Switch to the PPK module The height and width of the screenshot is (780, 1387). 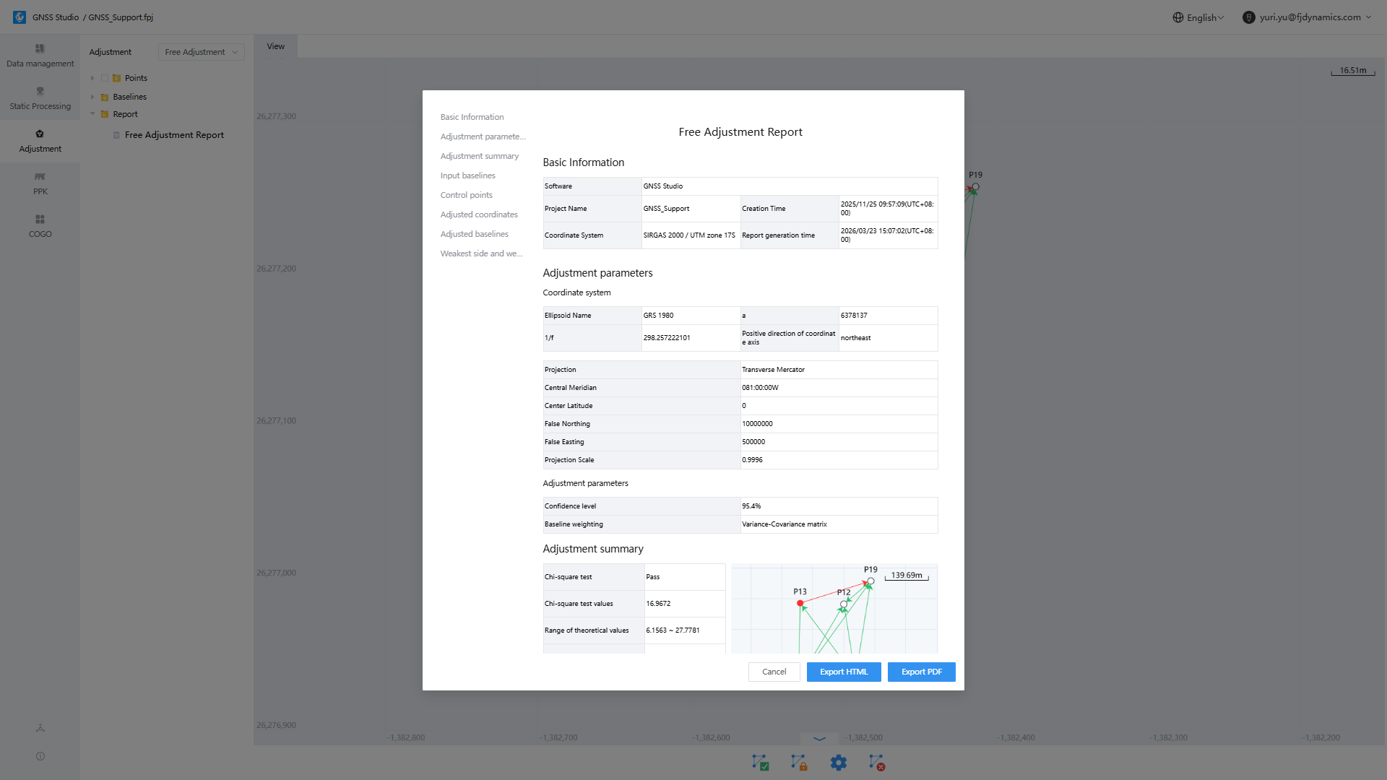coord(40,183)
